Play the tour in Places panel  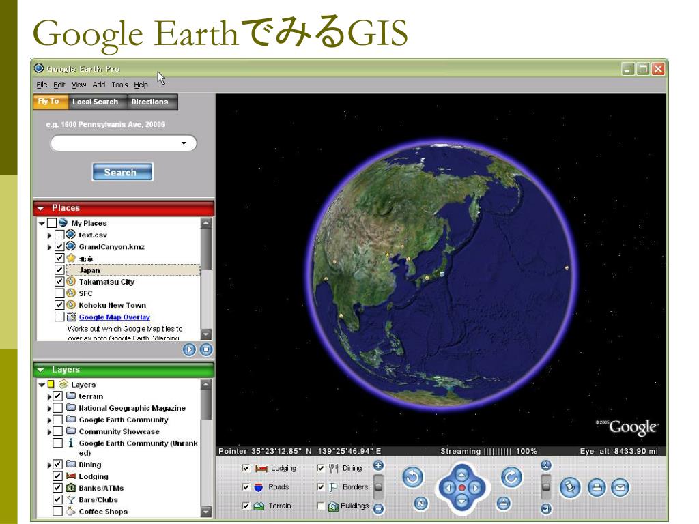point(190,350)
